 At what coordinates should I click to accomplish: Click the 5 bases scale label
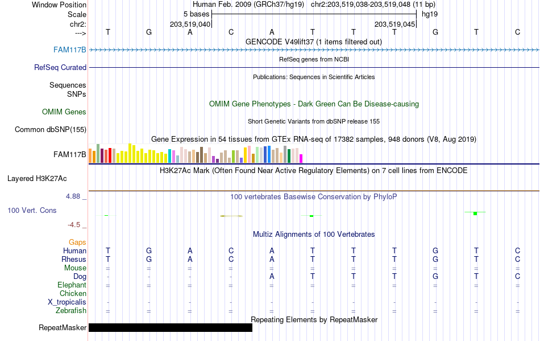coord(196,14)
